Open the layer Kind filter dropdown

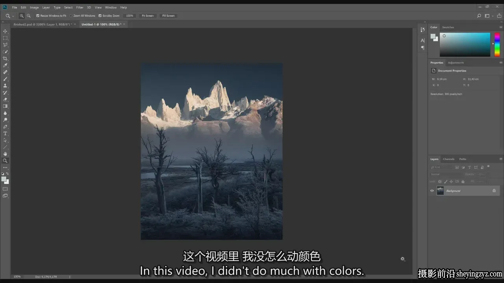(x=442, y=167)
